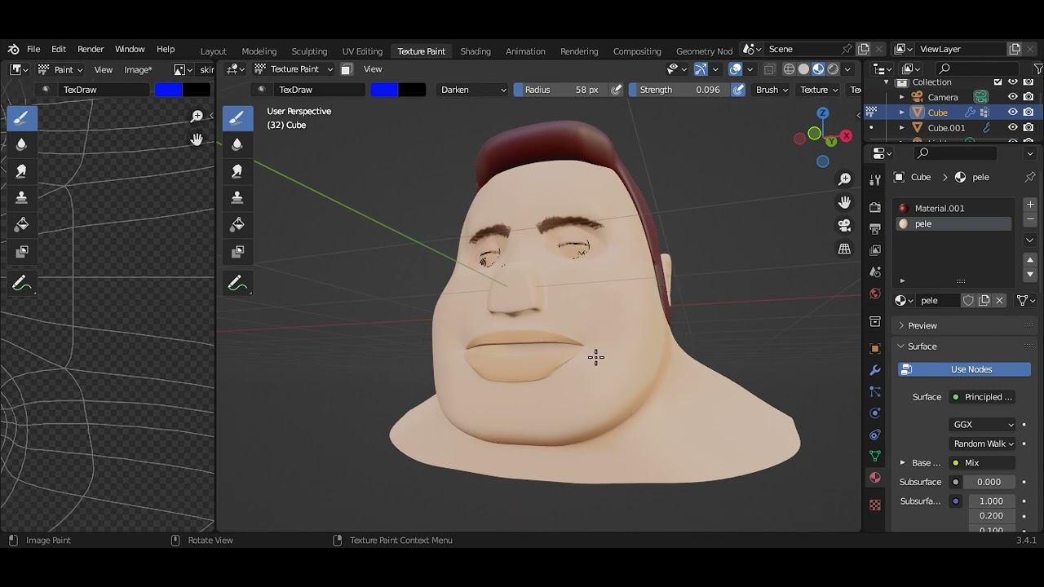Expand the Cube.001 tree item

(x=902, y=128)
